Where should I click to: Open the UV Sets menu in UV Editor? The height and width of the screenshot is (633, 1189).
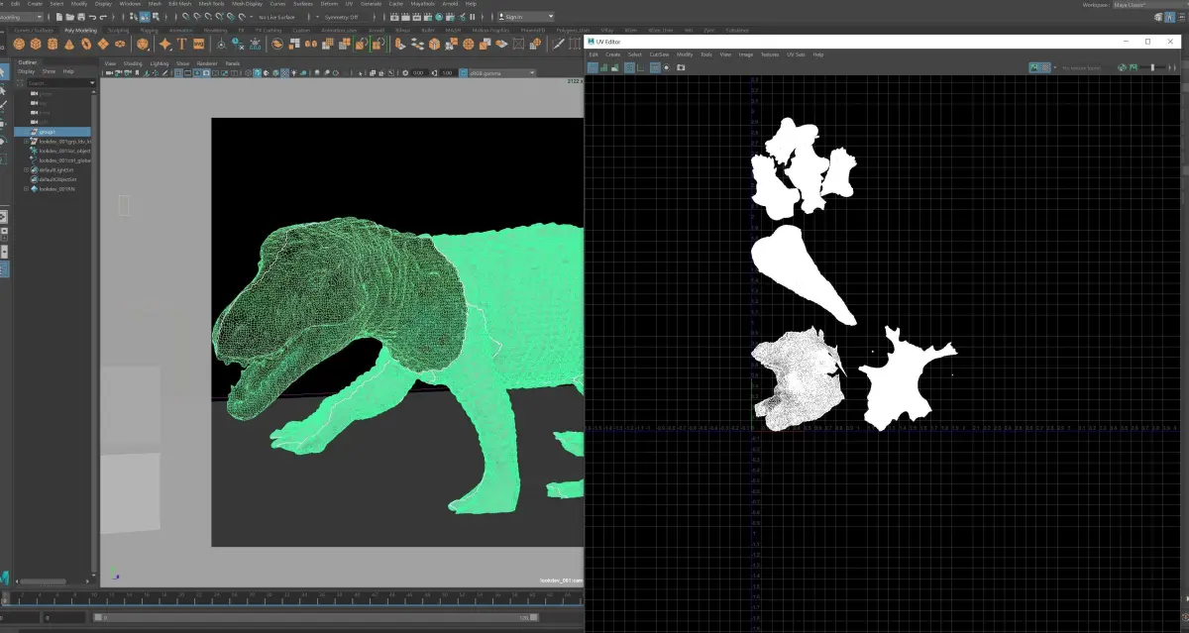click(796, 54)
